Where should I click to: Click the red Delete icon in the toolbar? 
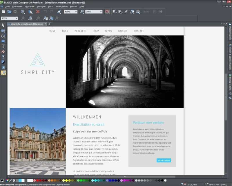coord(37,12)
